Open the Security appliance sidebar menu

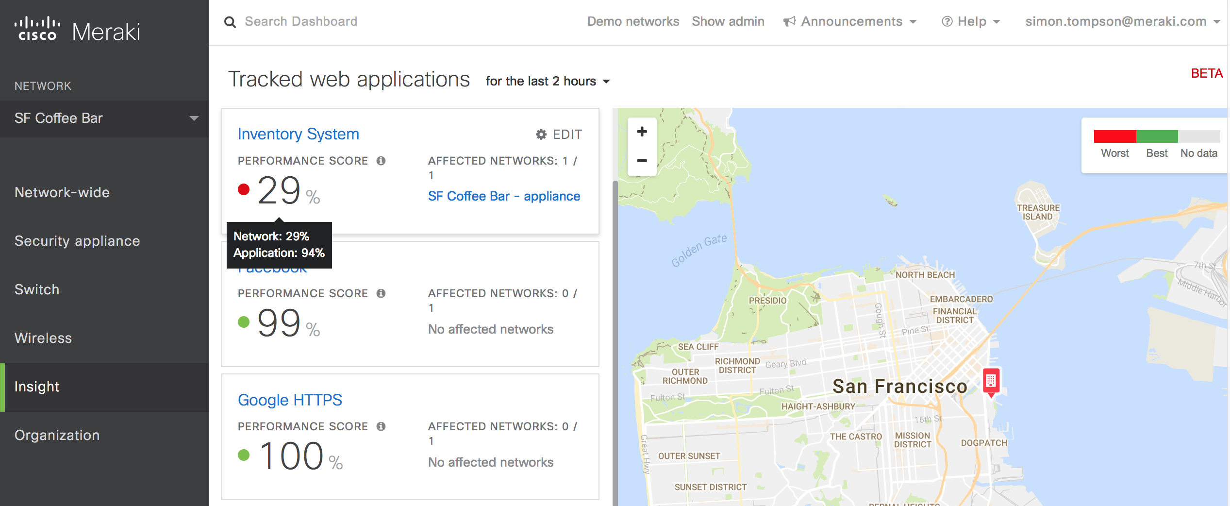click(77, 241)
